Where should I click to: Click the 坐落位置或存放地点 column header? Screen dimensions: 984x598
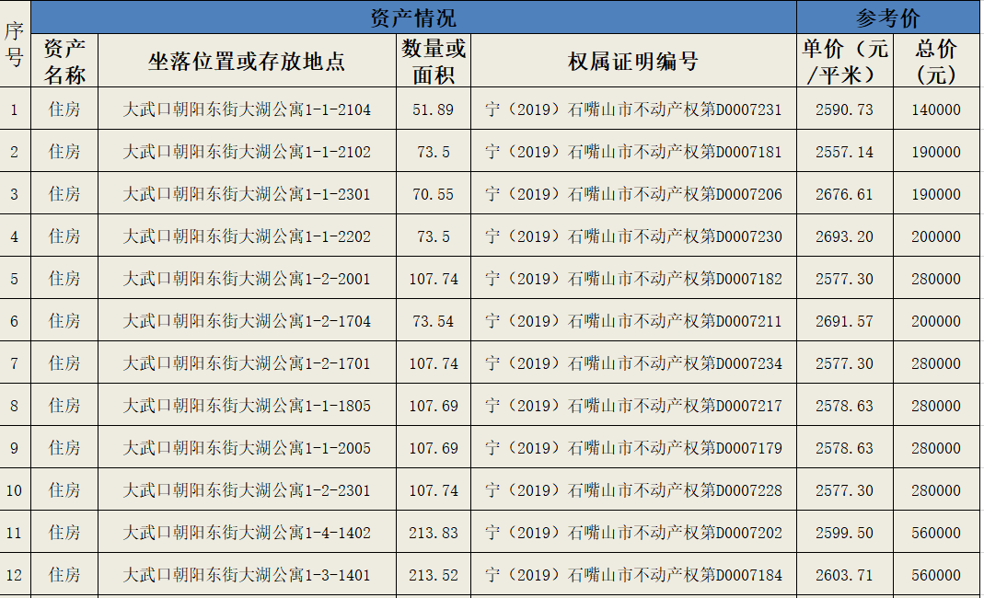click(x=247, y=61)
